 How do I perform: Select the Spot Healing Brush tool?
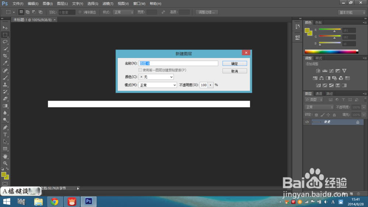tap(5, 70)
